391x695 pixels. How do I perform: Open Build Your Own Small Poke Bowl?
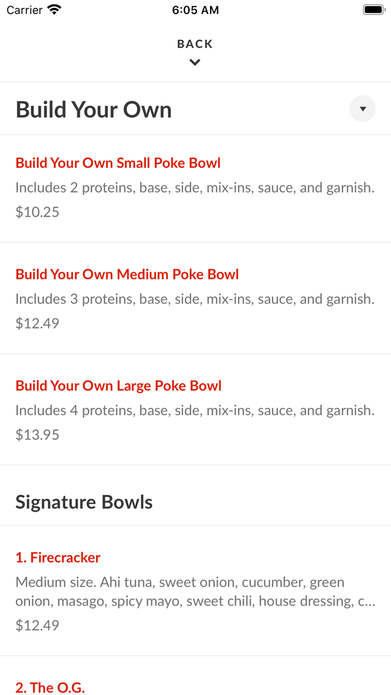coord(118,163)
